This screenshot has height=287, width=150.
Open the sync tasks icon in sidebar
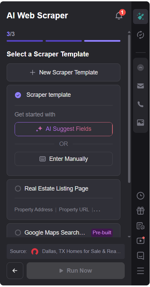(140, 35)
